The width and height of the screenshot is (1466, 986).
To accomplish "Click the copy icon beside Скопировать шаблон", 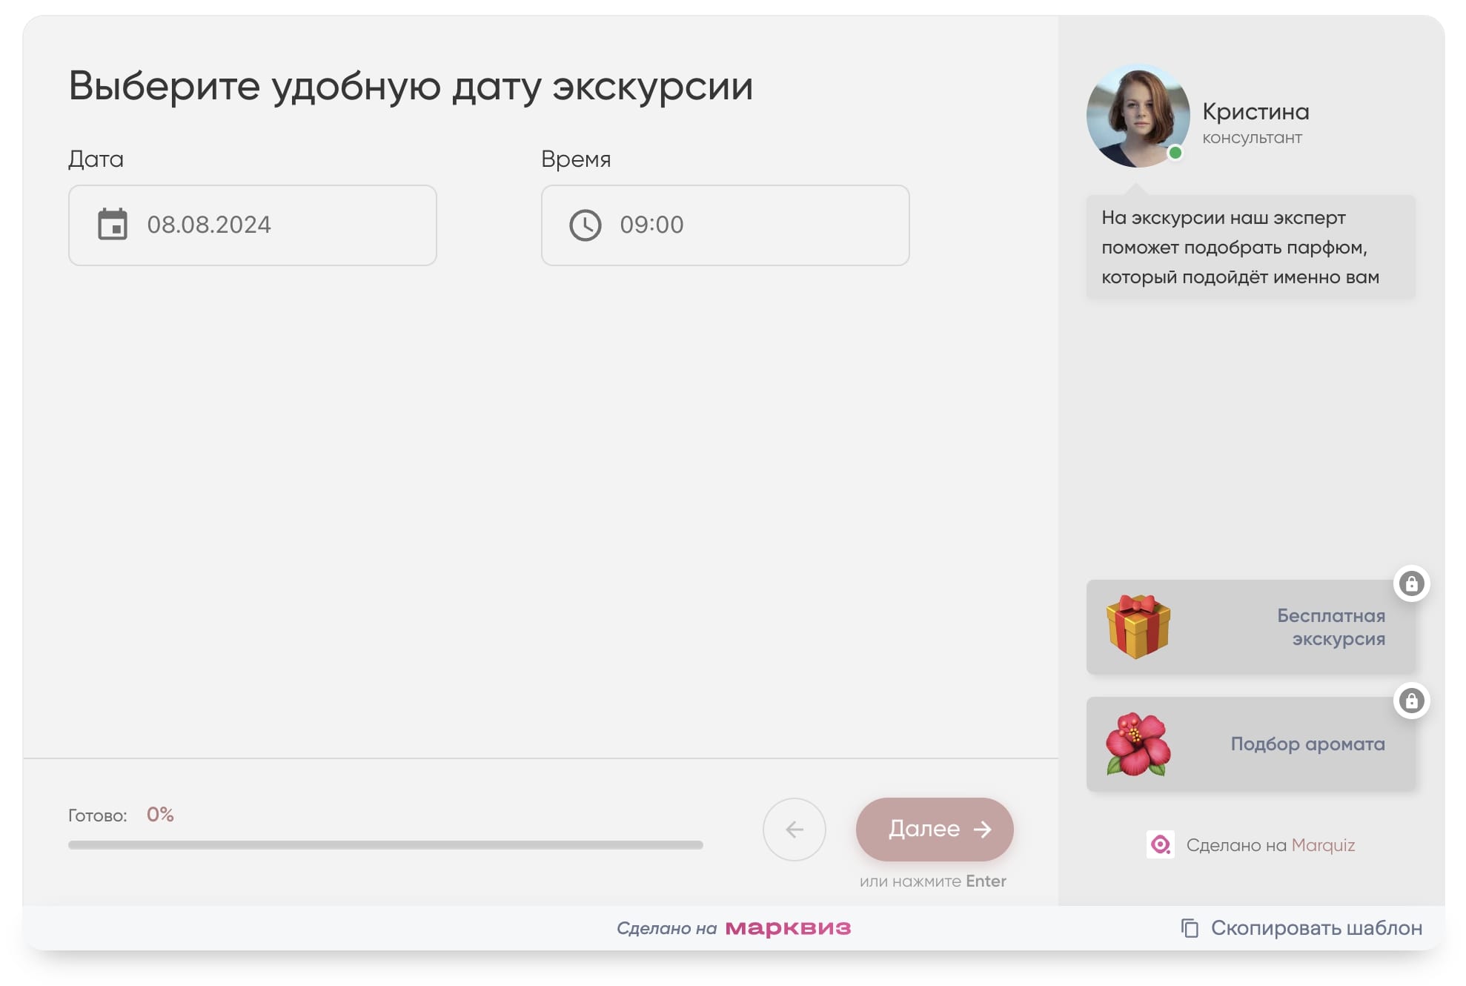I will 1190,927.
